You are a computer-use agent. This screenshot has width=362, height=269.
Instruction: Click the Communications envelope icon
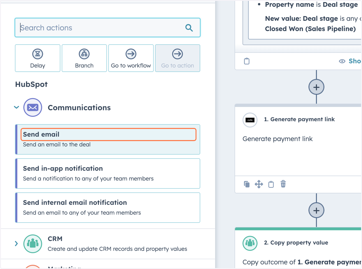click(33, 107)
